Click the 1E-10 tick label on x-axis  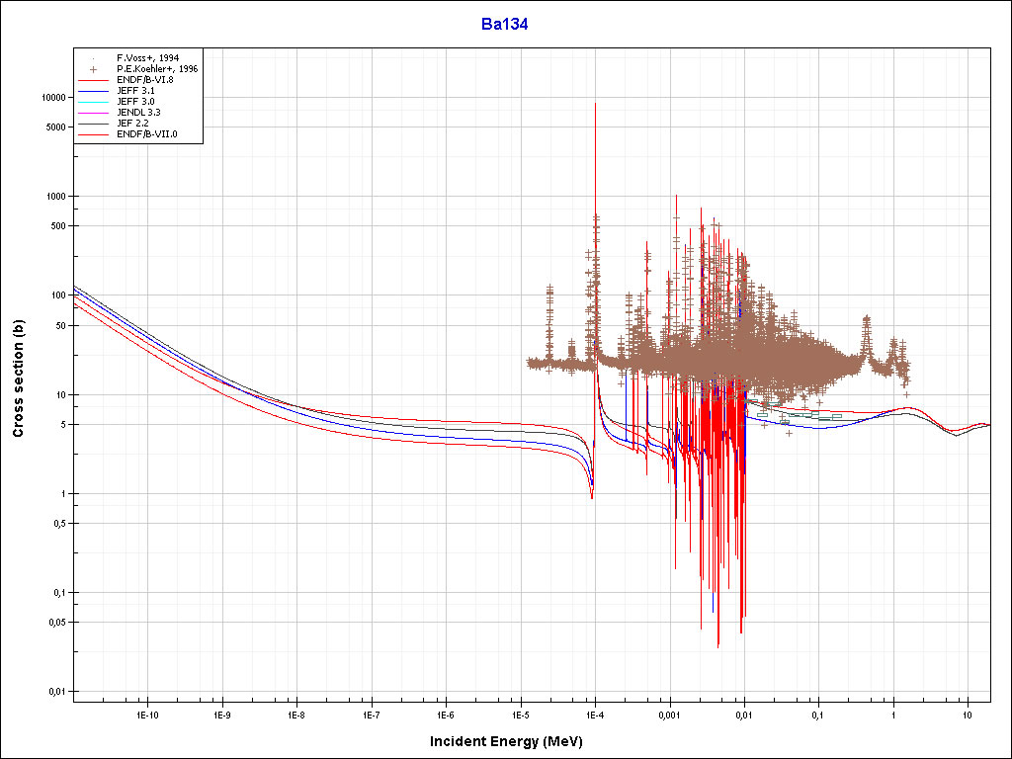point(147,714)
